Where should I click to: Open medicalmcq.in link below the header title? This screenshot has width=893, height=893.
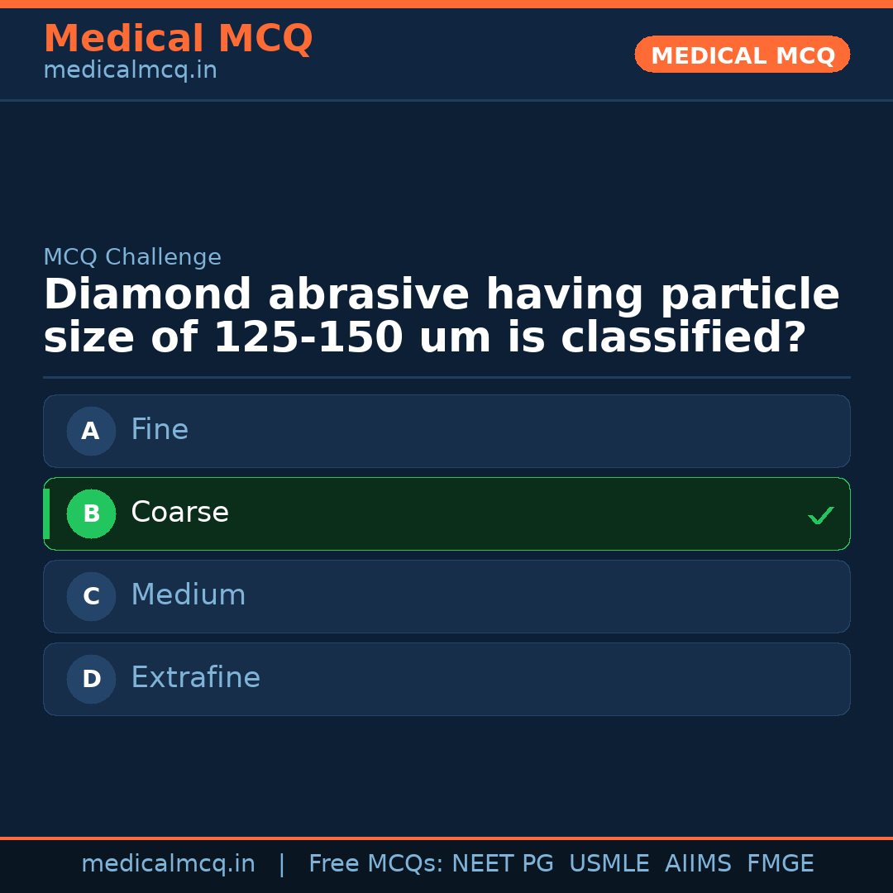[x=130, y=71]
